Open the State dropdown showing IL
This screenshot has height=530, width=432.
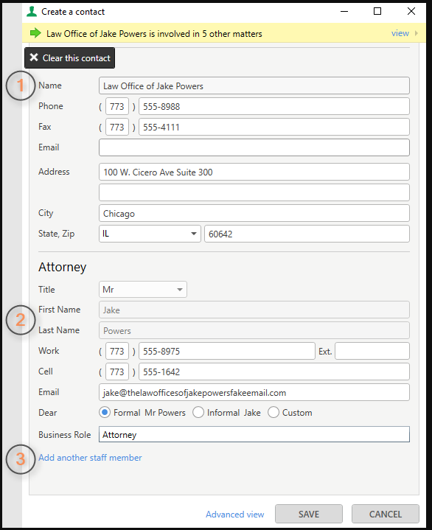150,234
